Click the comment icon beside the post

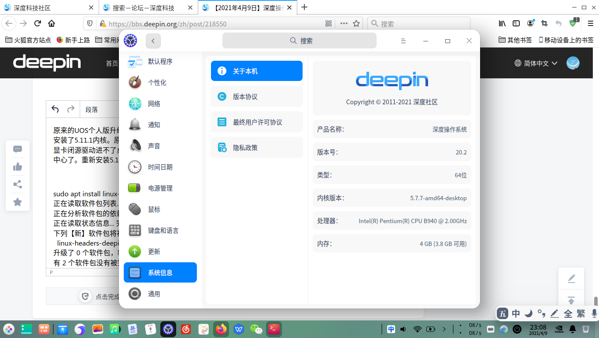click(18, 149)
